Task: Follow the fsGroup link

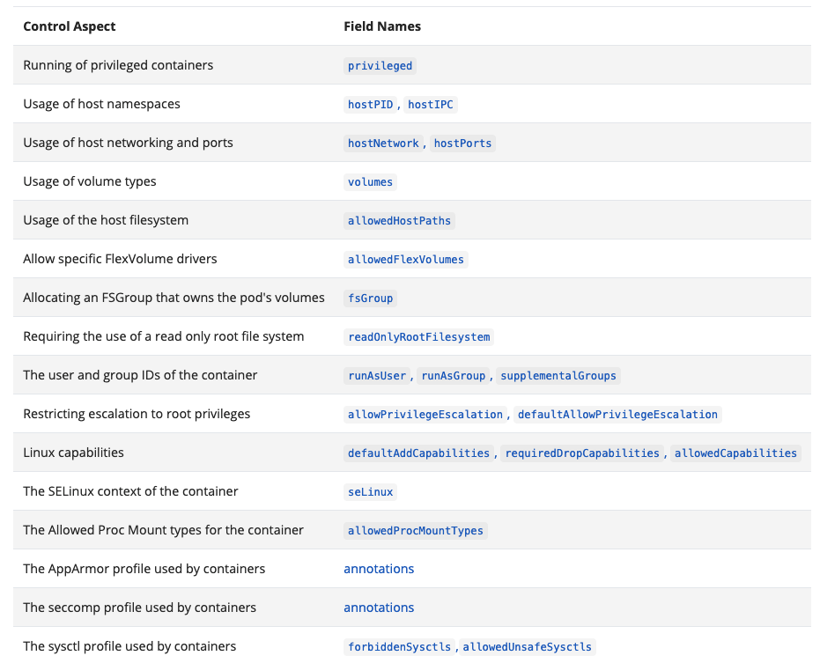Action: pos(370,298)
